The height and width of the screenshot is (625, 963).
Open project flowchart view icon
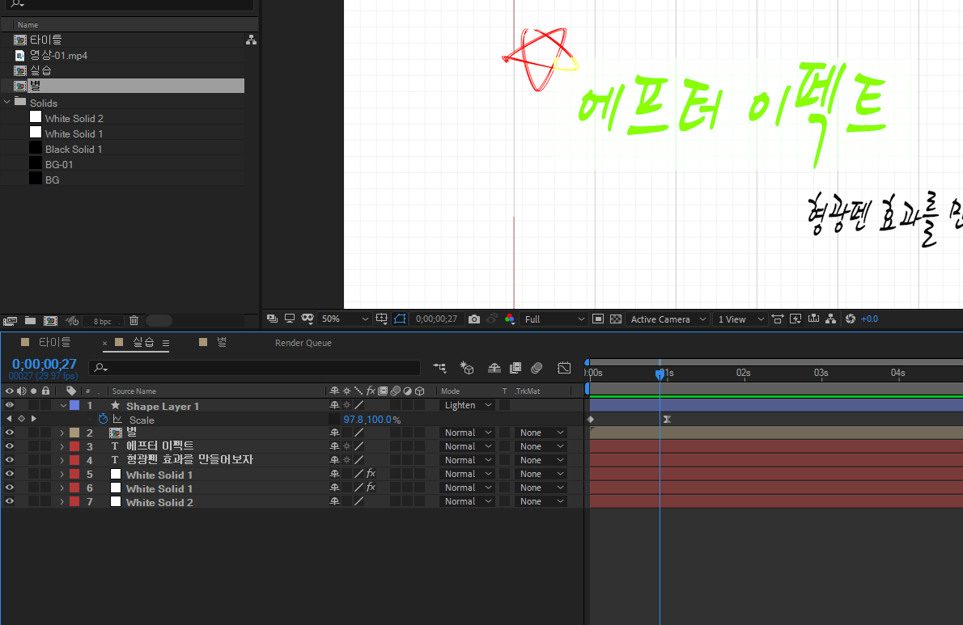pyautogui.click(x=251, y=40)
